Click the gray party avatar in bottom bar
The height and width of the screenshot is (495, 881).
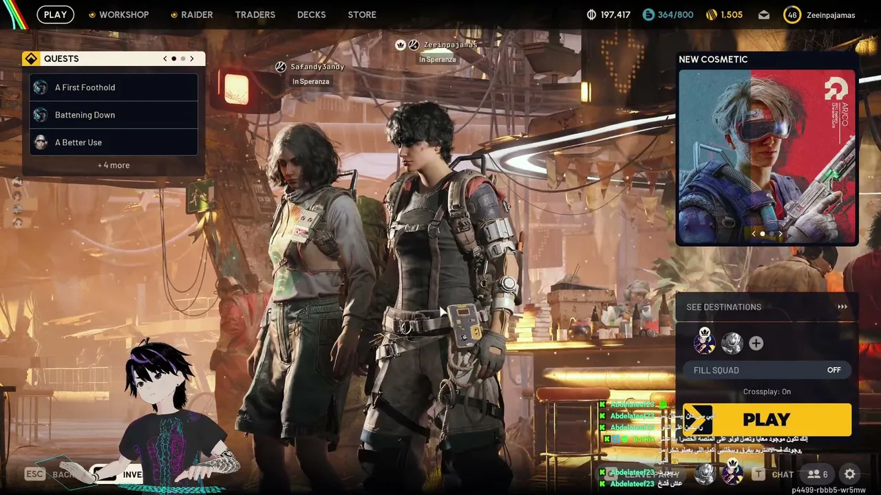click(705, 473)
